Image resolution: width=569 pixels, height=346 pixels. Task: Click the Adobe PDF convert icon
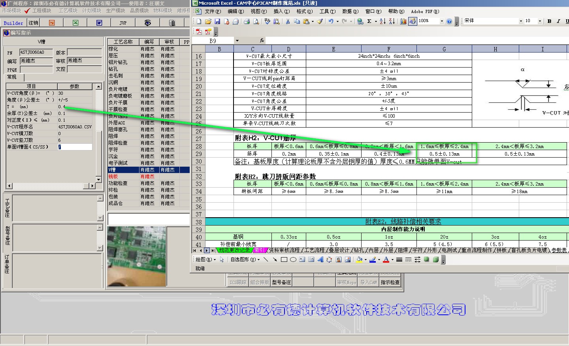(x=199, y=32)
